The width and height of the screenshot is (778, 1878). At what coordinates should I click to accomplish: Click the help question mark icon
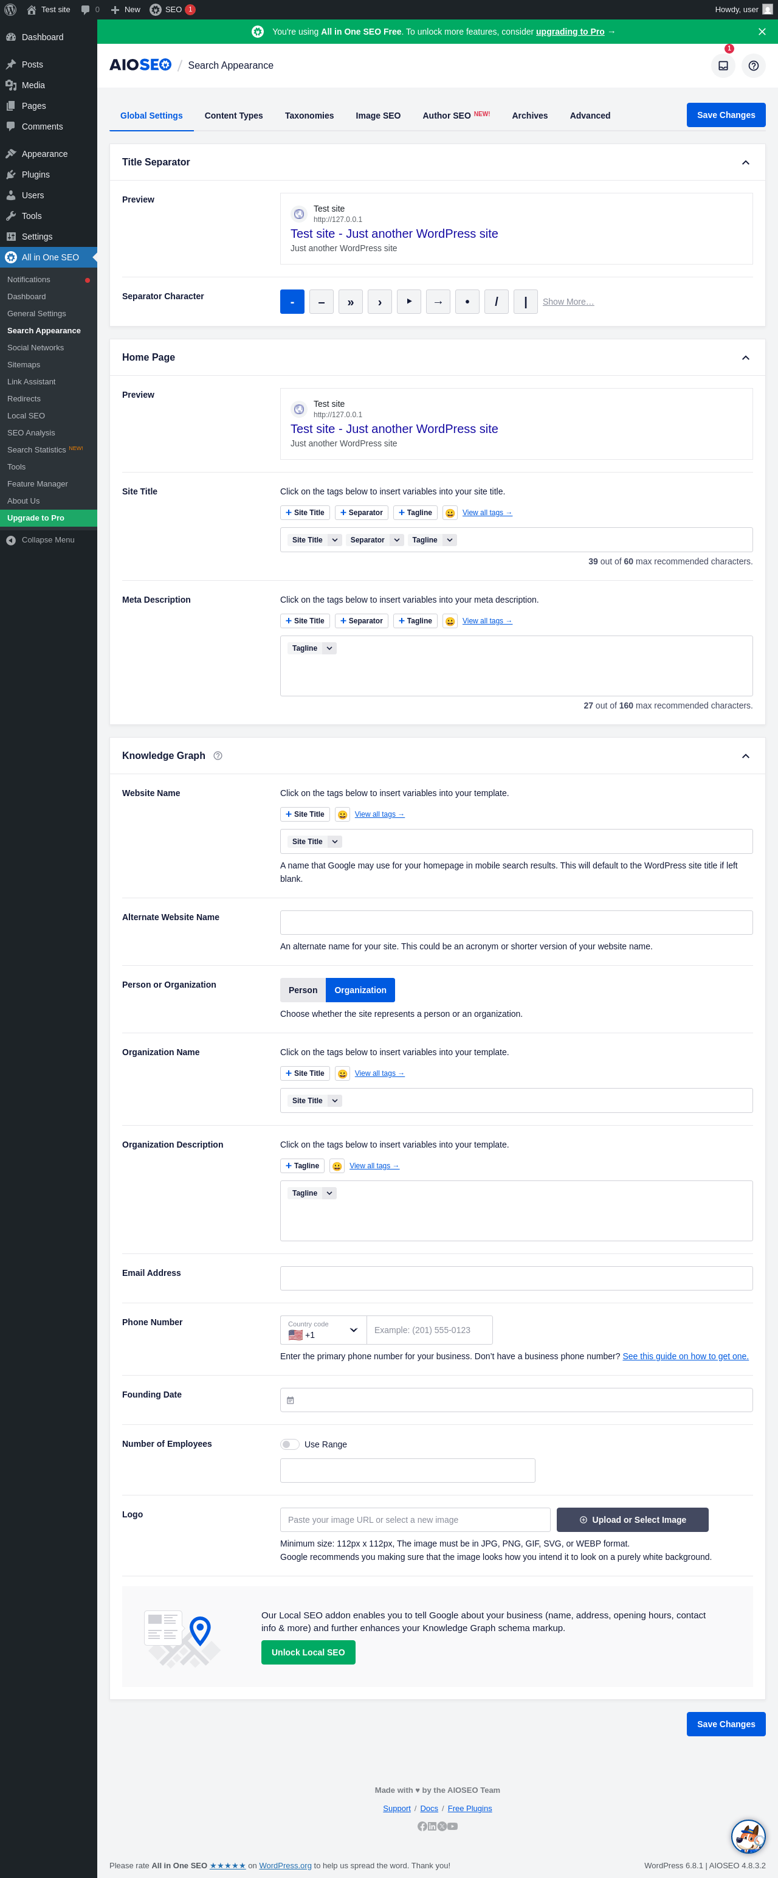(753, 66)
